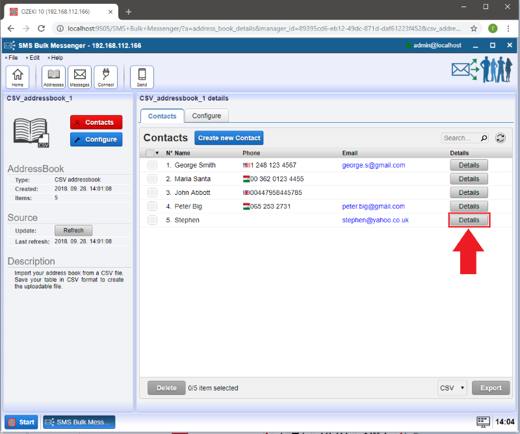Click the refresh icon beside search box

(500, 138)
